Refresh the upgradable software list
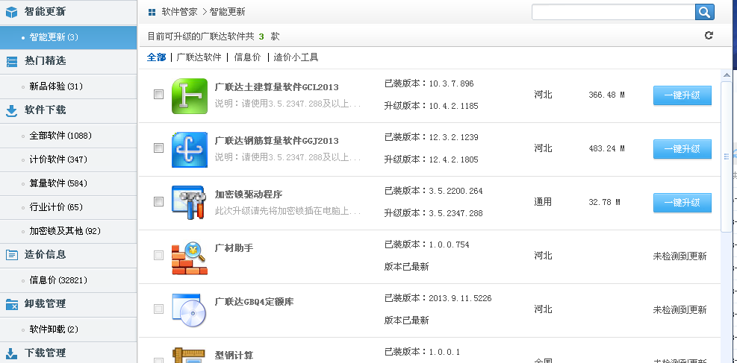 (x=709, y=36)
